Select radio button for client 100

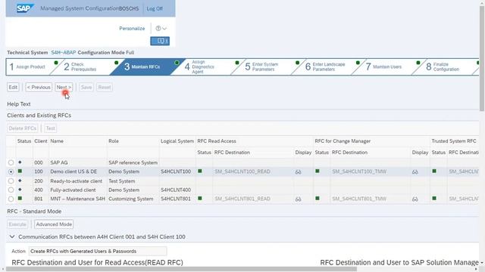[11, 172]
